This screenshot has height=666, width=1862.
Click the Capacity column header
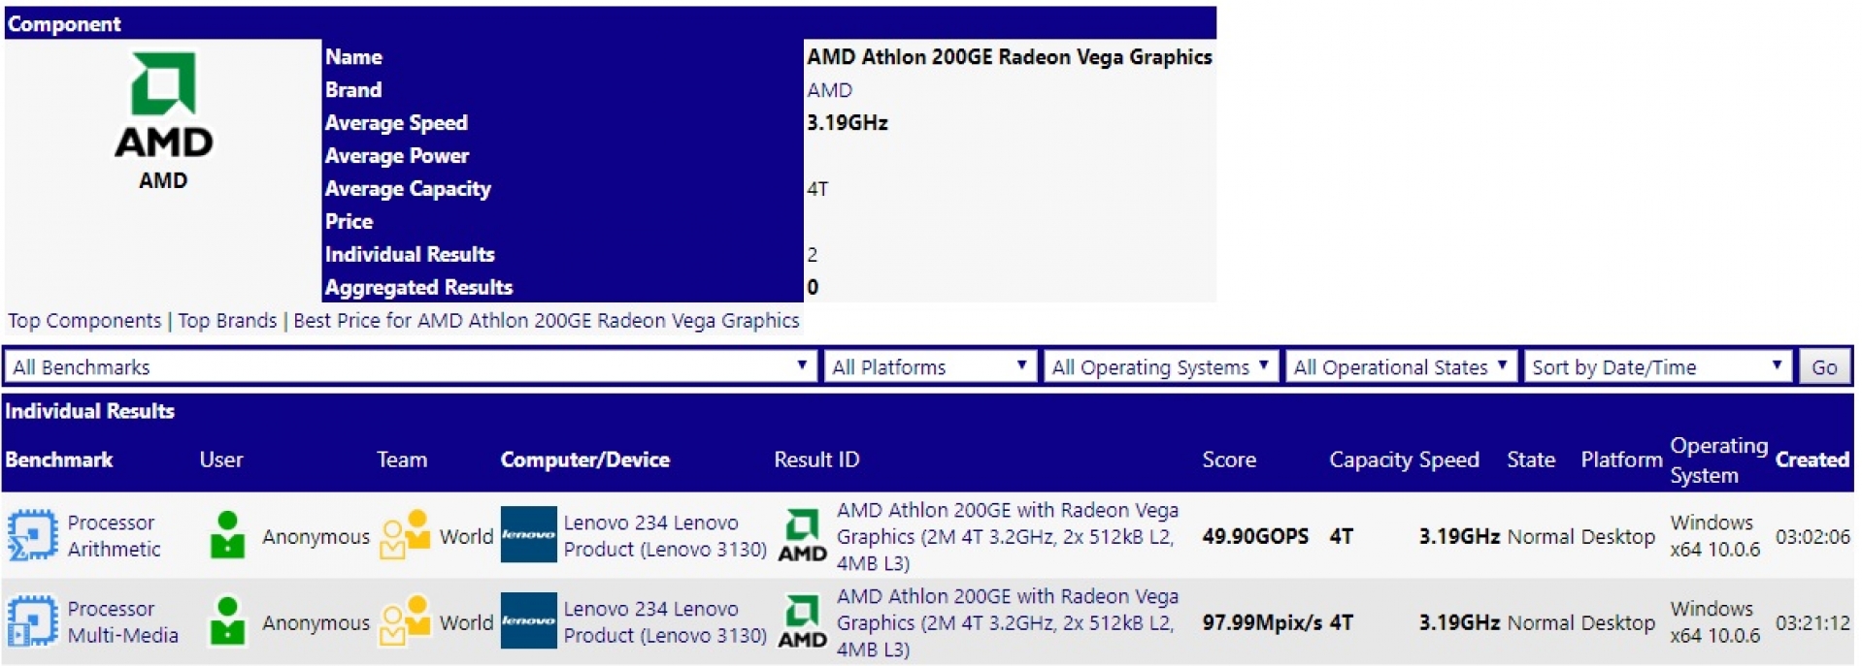[x=1370, y=460]
